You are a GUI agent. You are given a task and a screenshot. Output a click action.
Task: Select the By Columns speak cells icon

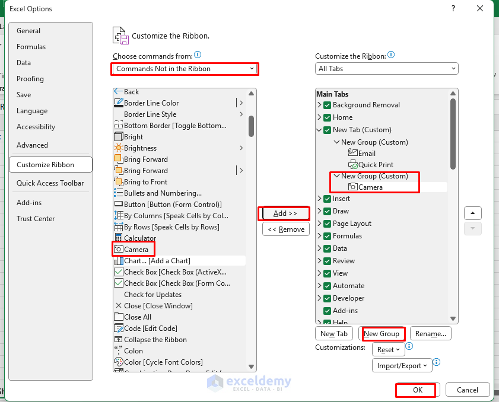pyautogui.click(x=119, y=216)
